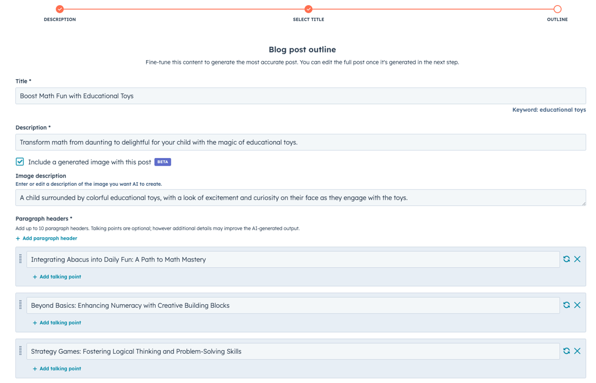This screenshot has width=596, height=383.
Task: Click the 'Add up to 10 paragraph headers' note
Action: (x=157, y=229)
